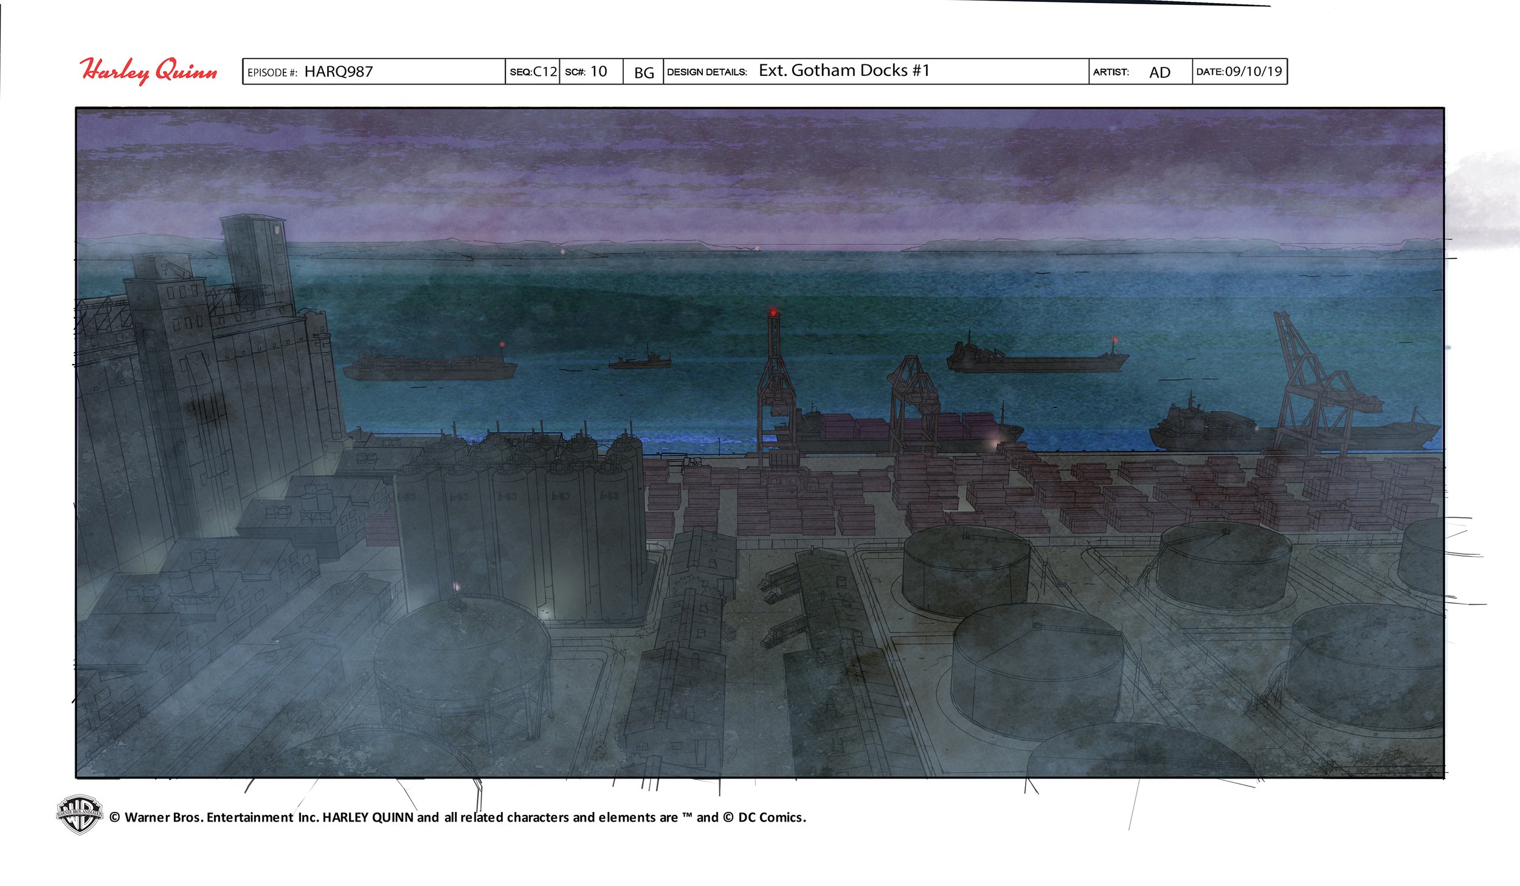Click the date 09/10/19
The height and width of the screenshot is (886, 1520).
click(x=1254, y=72)
